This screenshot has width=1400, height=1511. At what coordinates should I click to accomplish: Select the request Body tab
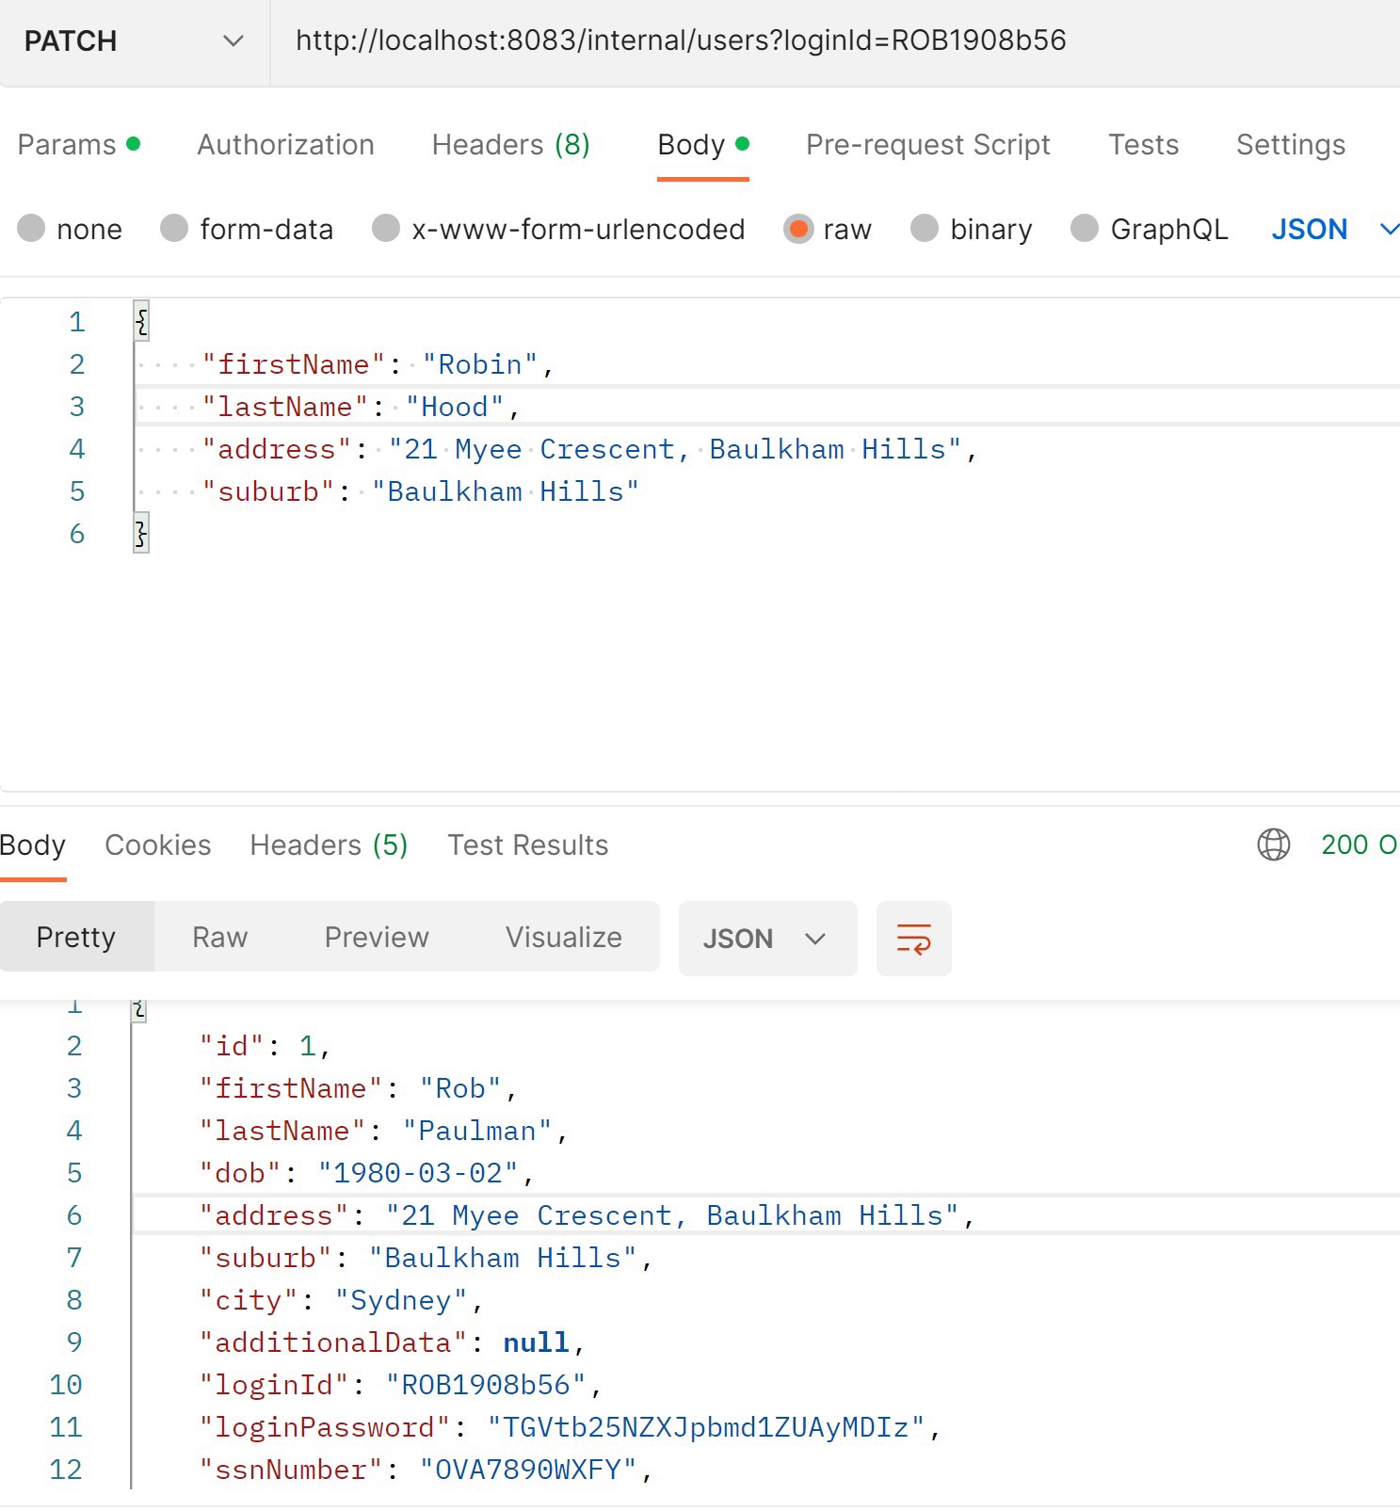[703, 145]
